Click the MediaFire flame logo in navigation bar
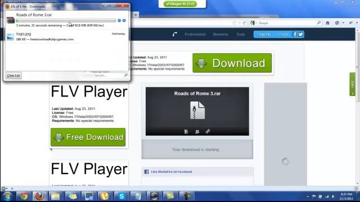This screenshot has width=360, height=202. coord(175,34)
